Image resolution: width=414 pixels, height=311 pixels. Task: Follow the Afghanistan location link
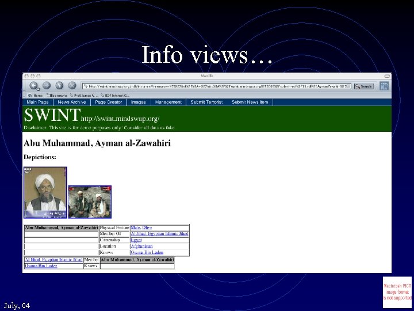click(x=142, y=246)
